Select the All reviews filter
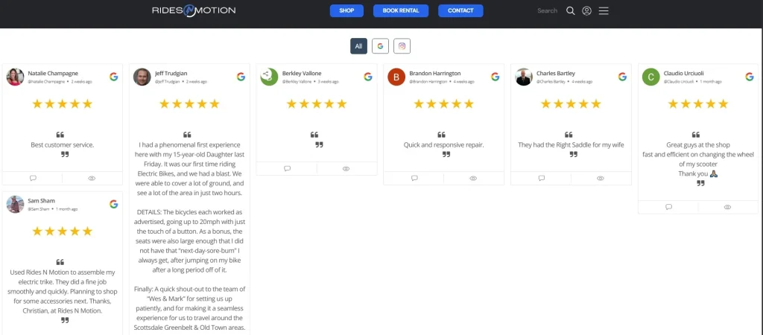This screenshot has height=335, width=763. pos(358,46)
